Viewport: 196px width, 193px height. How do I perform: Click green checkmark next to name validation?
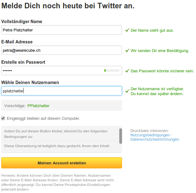127,30
